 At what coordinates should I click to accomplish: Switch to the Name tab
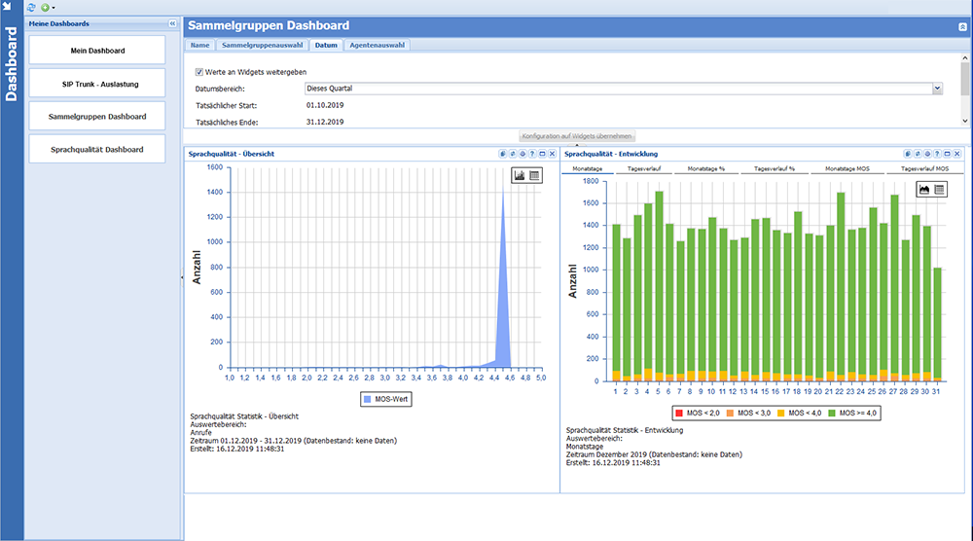pyautogui.click(x=199, y=46)
